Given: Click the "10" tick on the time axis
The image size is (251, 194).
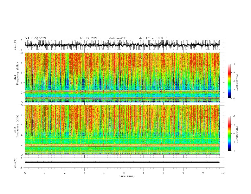Looking at the screenshot, I should pos(223,173).
